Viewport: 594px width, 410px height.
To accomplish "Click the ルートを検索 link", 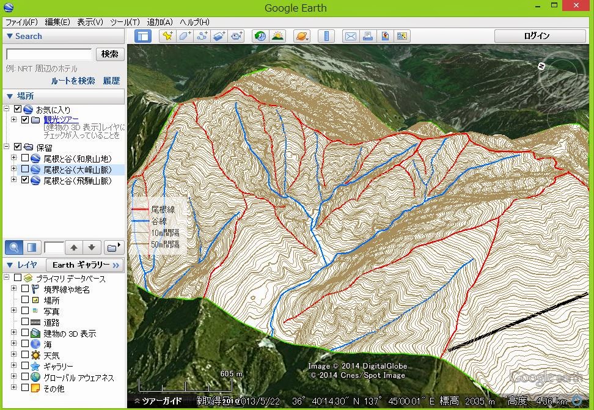I will [x=73, y=81].
